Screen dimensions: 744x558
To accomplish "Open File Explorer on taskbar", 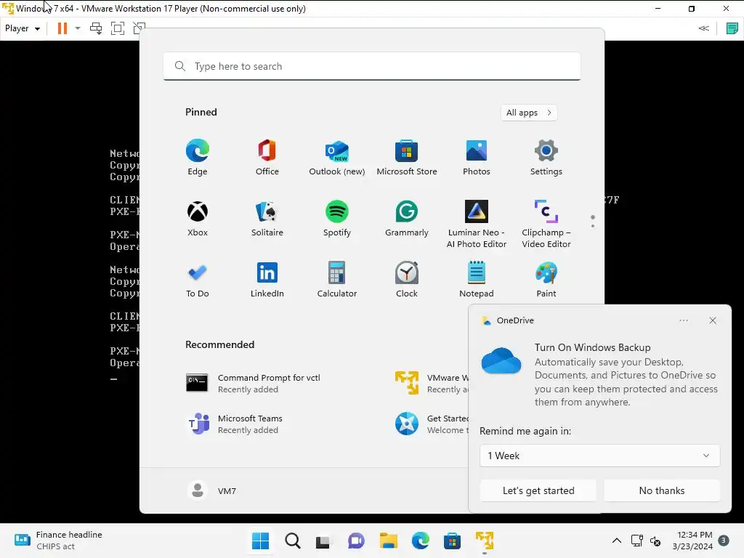I will click(x=388, y=541).
